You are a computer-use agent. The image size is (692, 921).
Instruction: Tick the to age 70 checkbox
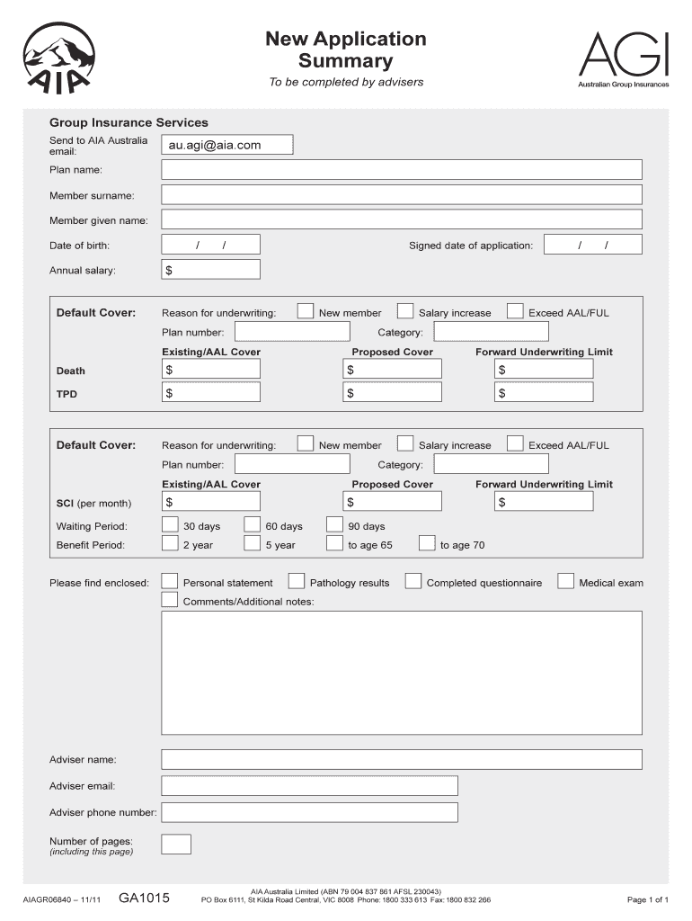[427, 544]
